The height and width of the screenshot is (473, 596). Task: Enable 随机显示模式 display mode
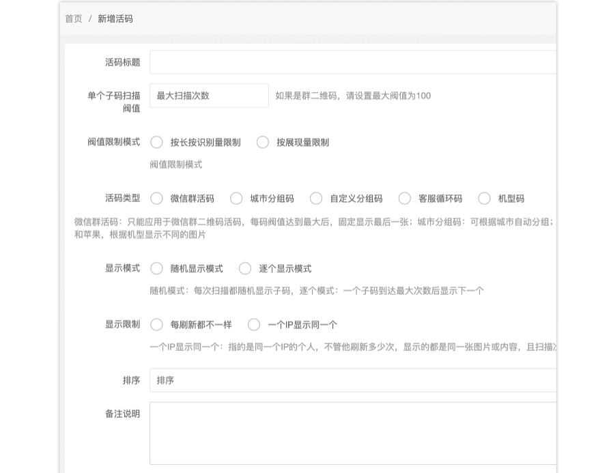(157, 269)
